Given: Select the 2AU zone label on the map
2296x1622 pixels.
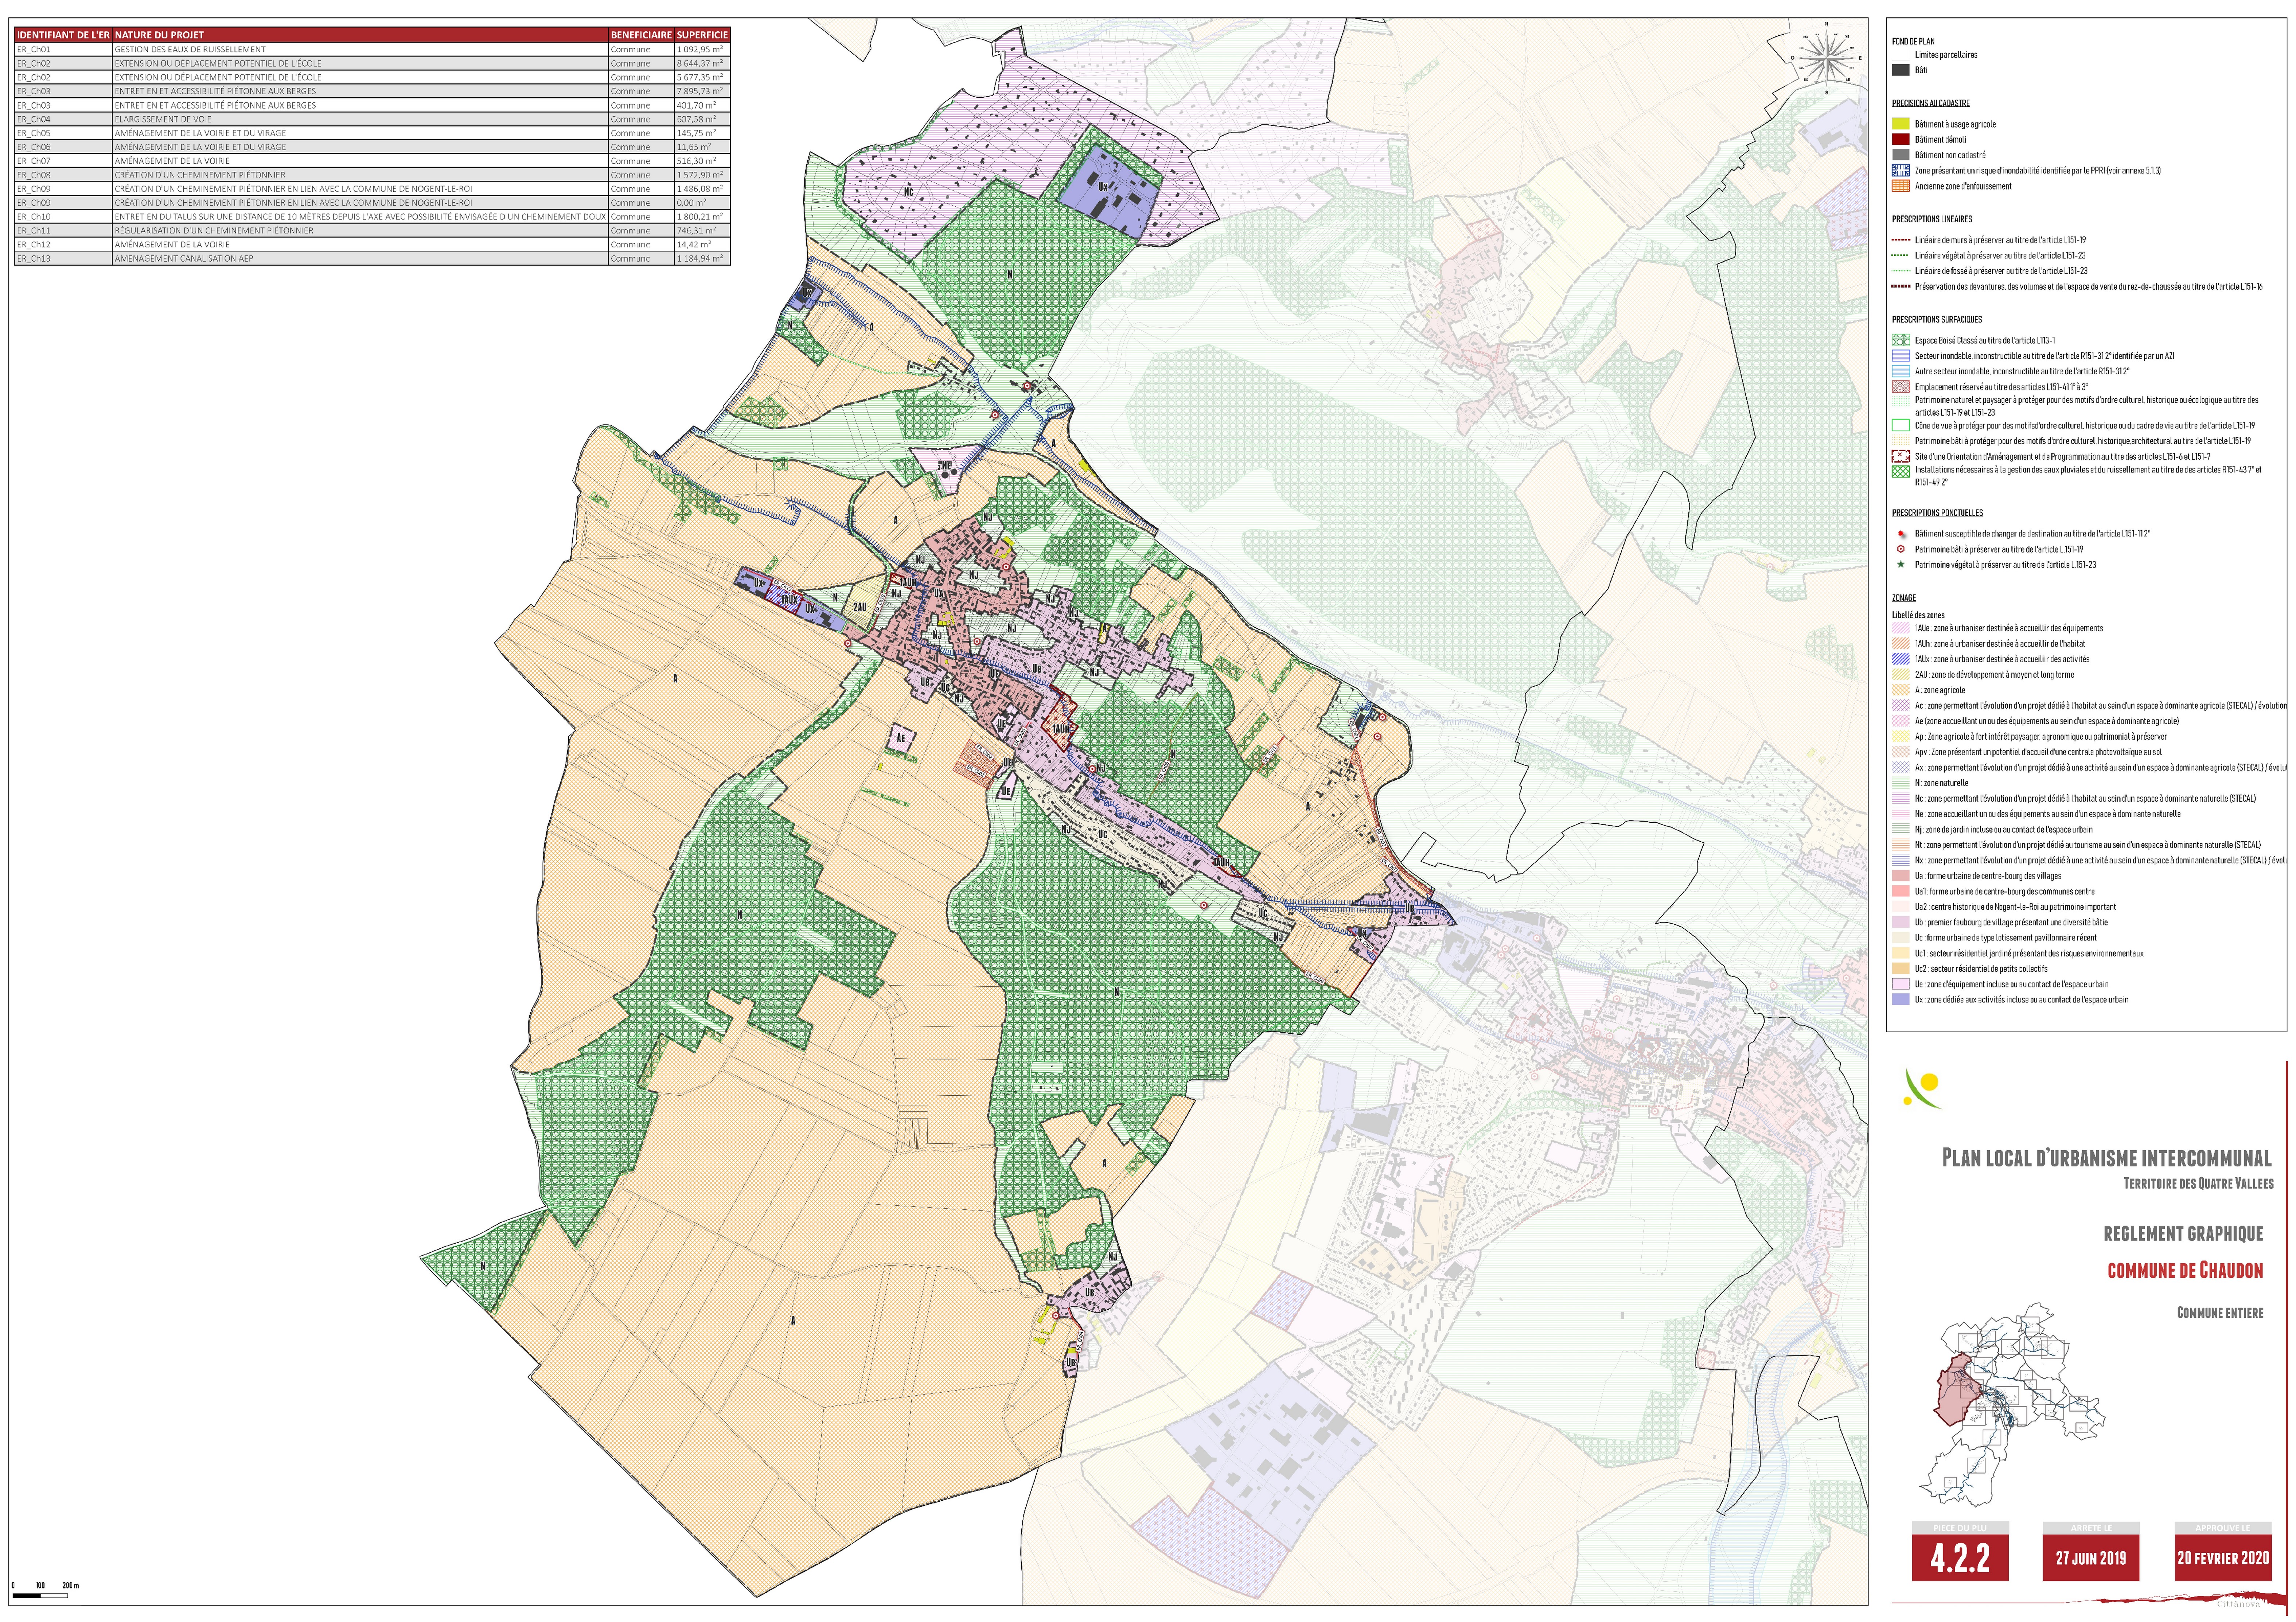Looking at the screenshot, I should click(860, 607).
